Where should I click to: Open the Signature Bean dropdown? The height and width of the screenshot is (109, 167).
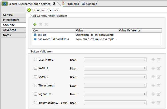115,94
